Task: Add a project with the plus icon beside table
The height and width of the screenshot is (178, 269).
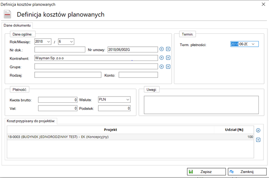Action: [x=258, y=130]
